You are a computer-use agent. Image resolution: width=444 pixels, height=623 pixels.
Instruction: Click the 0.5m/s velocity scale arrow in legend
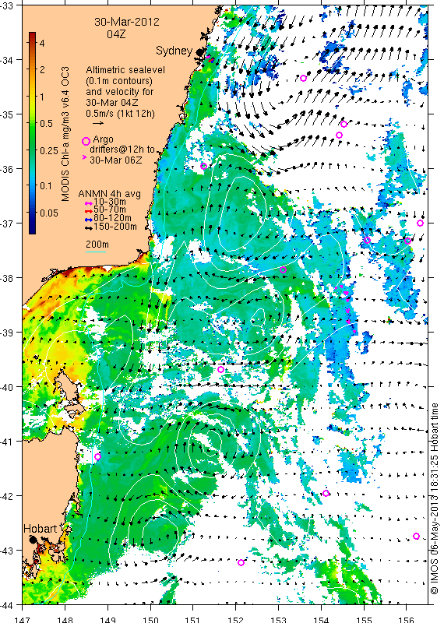click(x=98, y=123)
